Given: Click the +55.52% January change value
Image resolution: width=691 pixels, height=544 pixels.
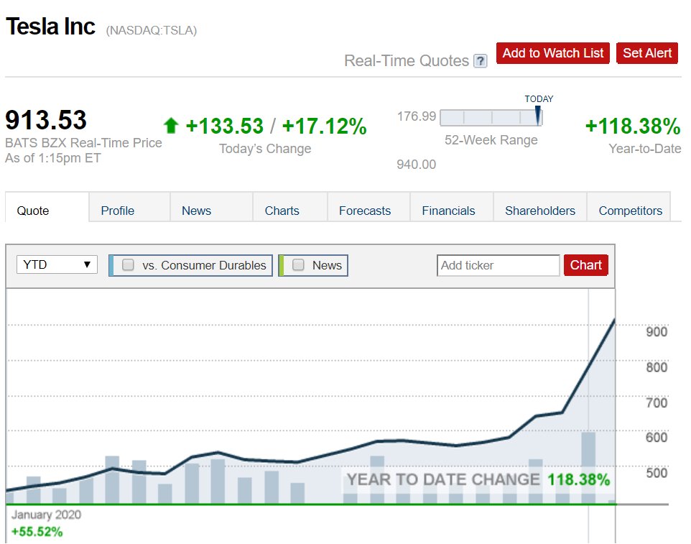Looking at the screenshot, I should 37,532.
